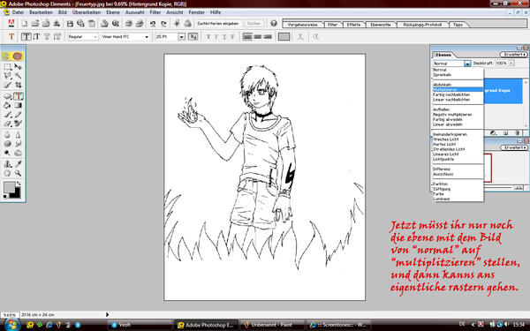The width and height of the screenshot is (530, 331).
Task: Swap foreground and background colors
Action: point(19,184)
